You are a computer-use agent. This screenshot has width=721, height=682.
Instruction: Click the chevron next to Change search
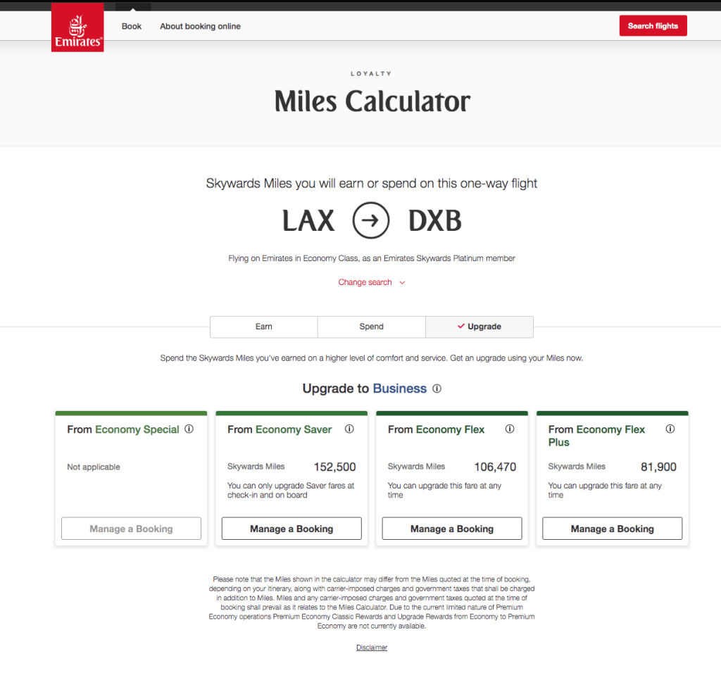402,283
